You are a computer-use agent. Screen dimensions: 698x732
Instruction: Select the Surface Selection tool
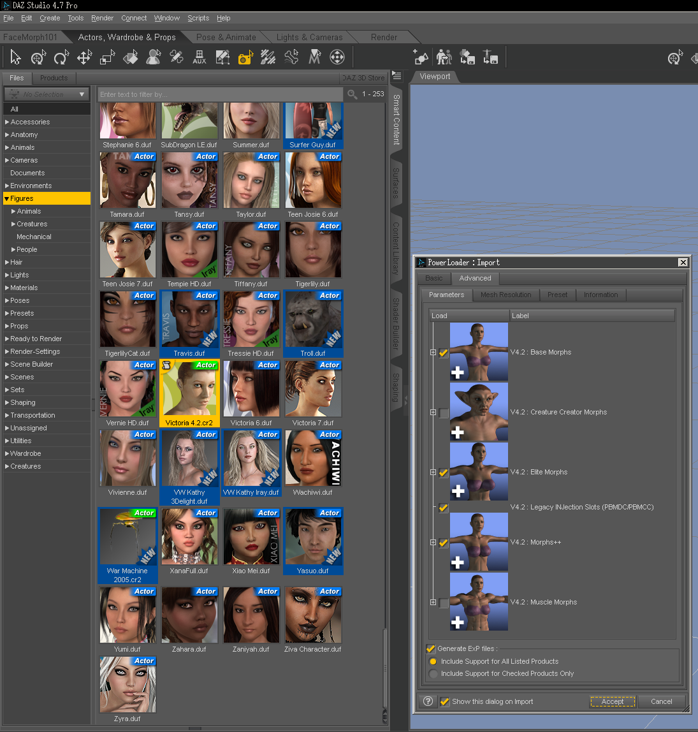(x=130, y=57)
